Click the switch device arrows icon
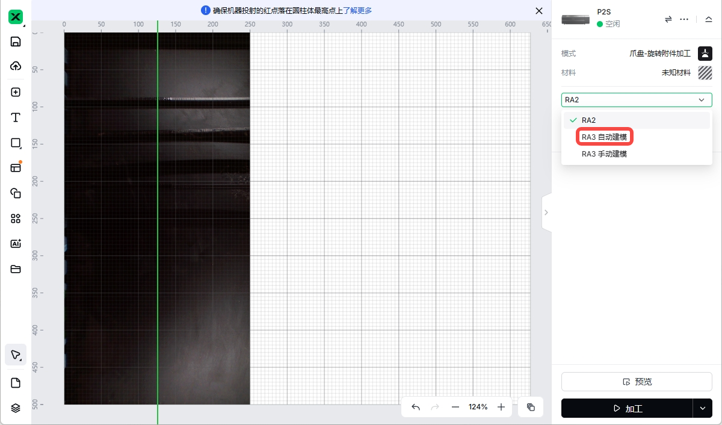722x425 pixels. click(668, 19)
